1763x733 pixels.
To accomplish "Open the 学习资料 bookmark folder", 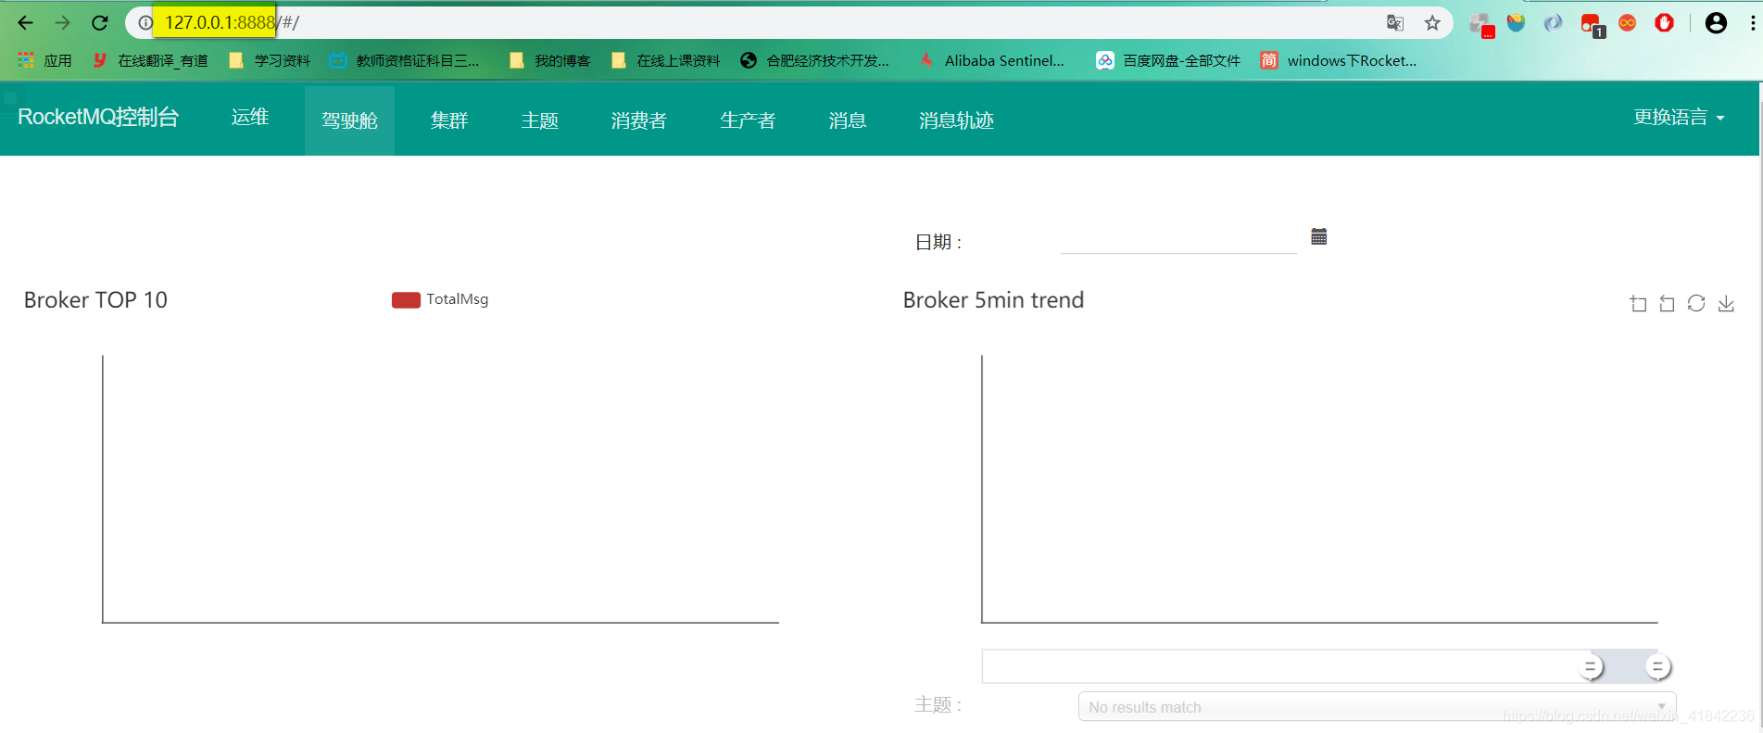I will [x=270, y=60].
